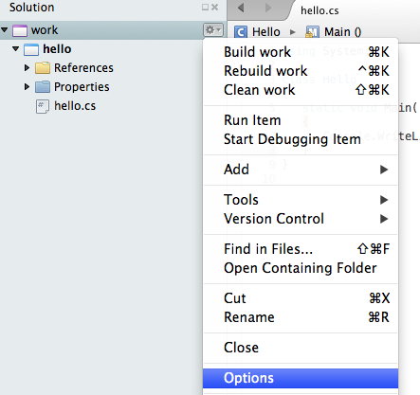Screen dimensions: 420x395
Task: Navigate back with the left arrow
Action: tap(241, 8)
